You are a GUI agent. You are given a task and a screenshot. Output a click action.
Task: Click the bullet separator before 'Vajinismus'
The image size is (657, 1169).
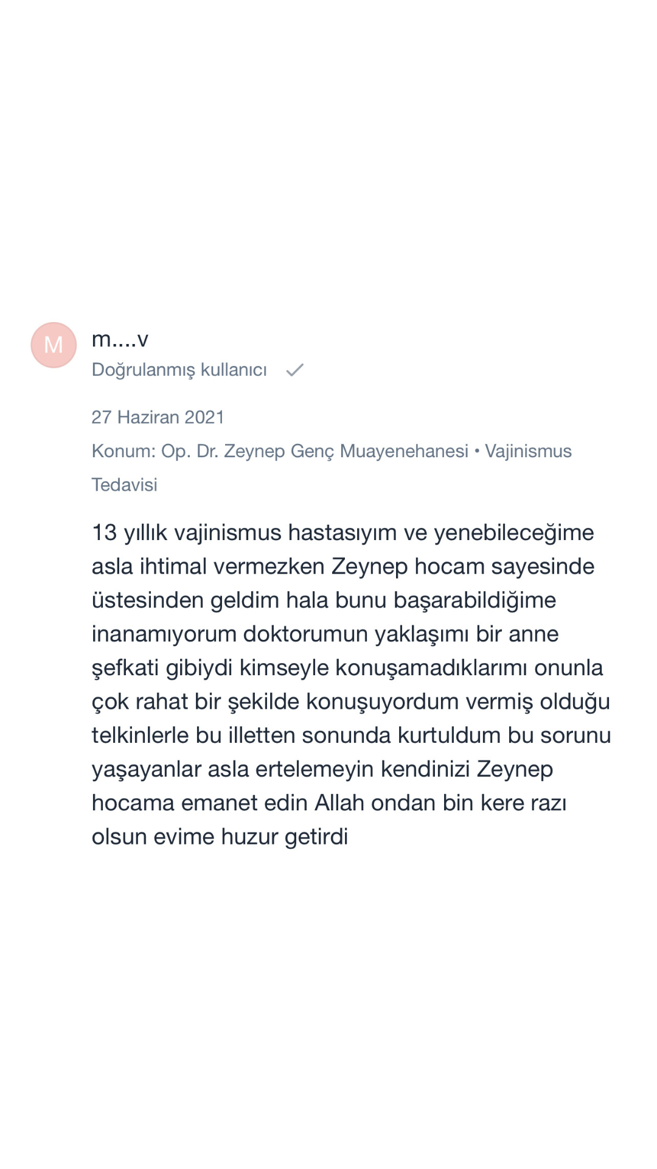477,451
